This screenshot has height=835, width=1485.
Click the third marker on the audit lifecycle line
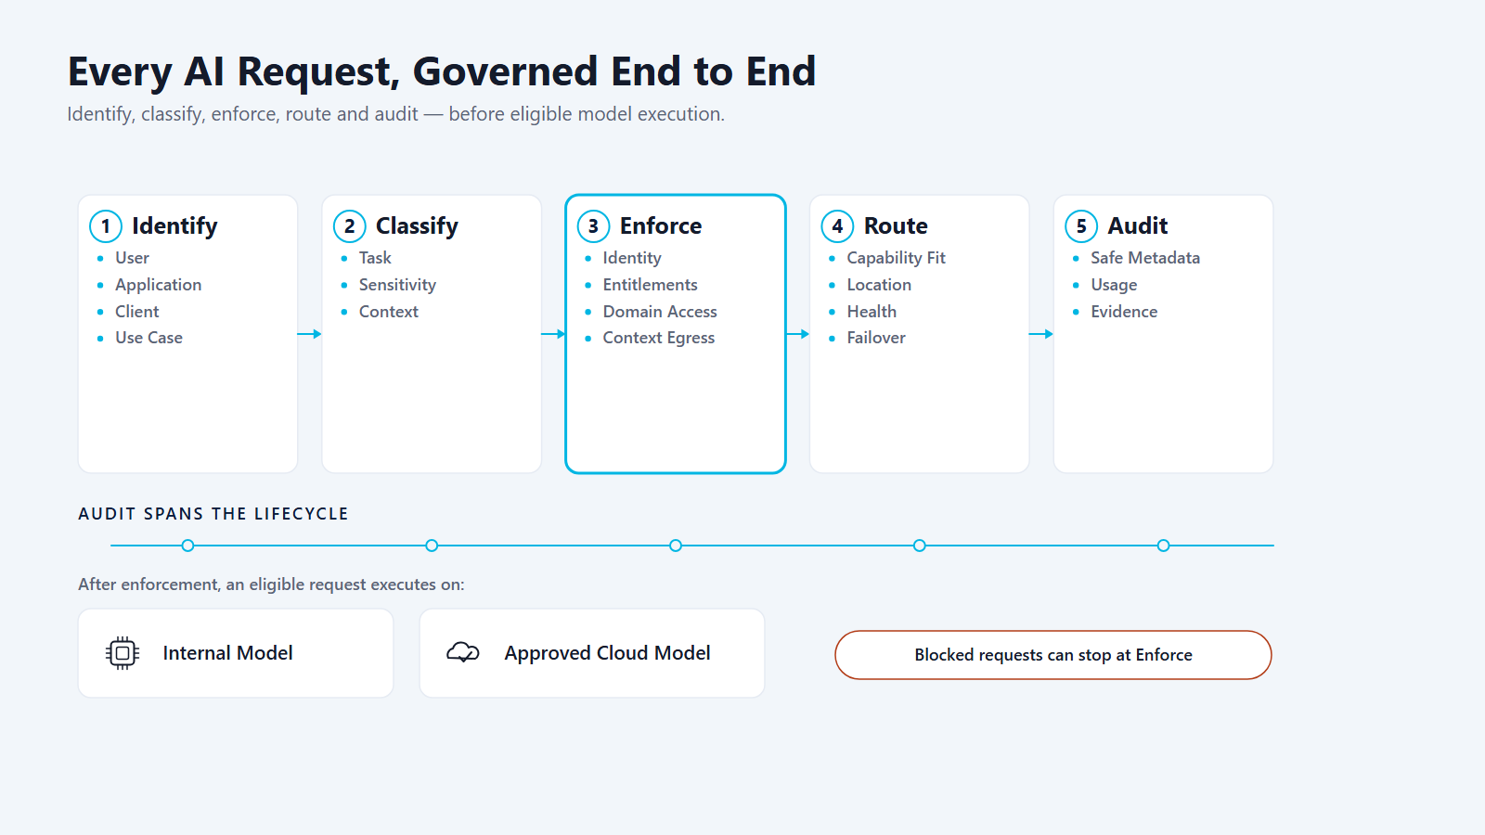click(676, 546)
